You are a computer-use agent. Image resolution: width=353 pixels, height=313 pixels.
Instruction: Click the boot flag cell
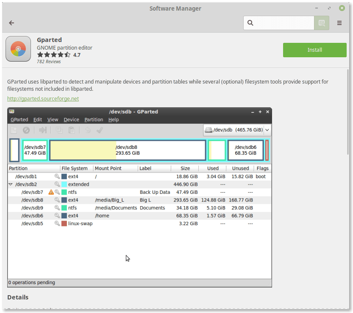point(261,176)
